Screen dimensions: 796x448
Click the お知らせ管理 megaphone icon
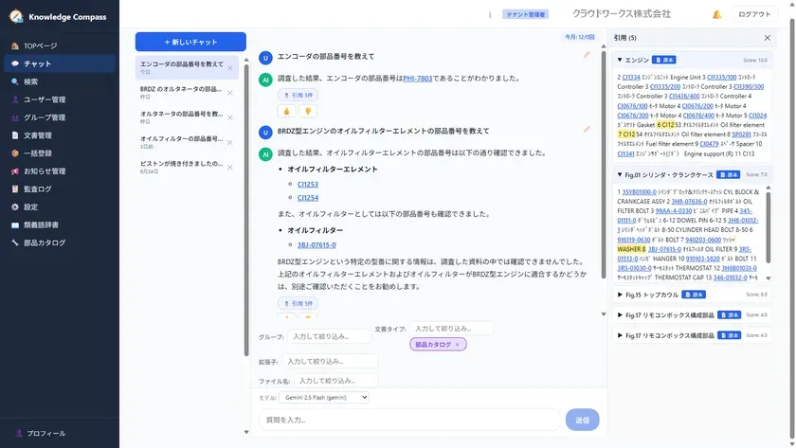15,171
